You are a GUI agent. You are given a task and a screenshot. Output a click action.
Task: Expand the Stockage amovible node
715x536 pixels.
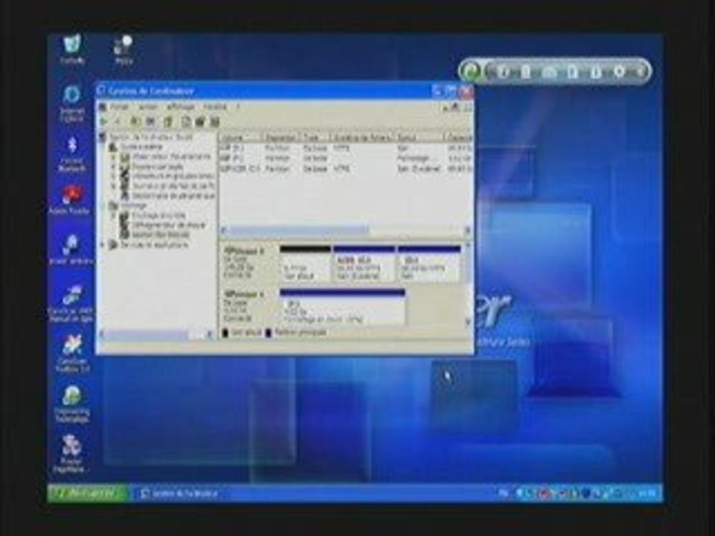pos(114,215)
